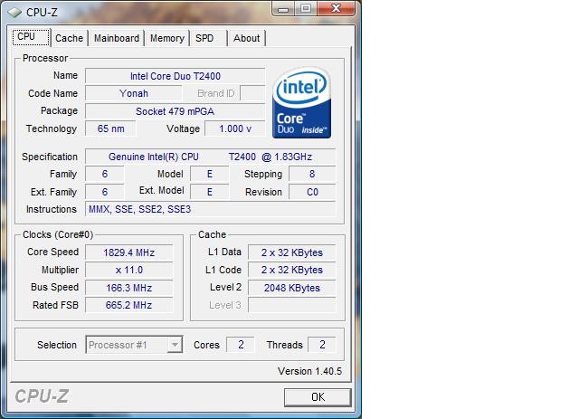Click the CPU-Z title bar icon
The height and width of the screenshot is (419, 579).
[x=14, y=12]
